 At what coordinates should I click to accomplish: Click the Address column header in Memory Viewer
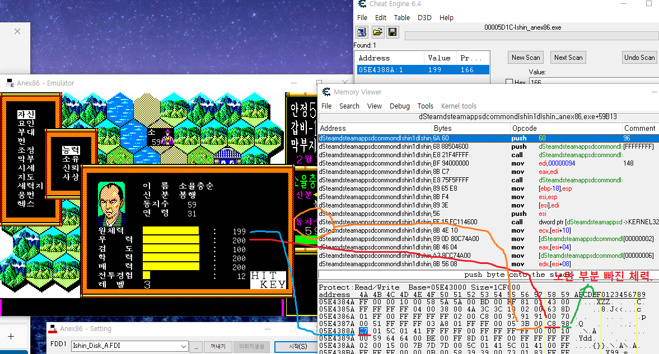(x=375, y=129)
